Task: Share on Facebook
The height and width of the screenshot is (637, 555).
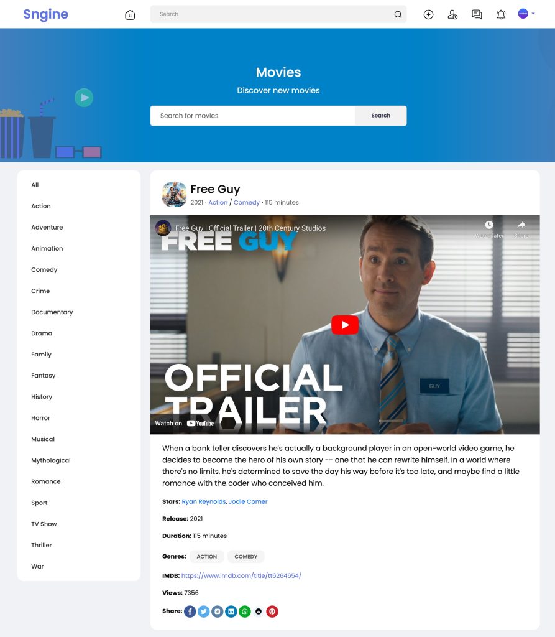Action: coord(190,611)
